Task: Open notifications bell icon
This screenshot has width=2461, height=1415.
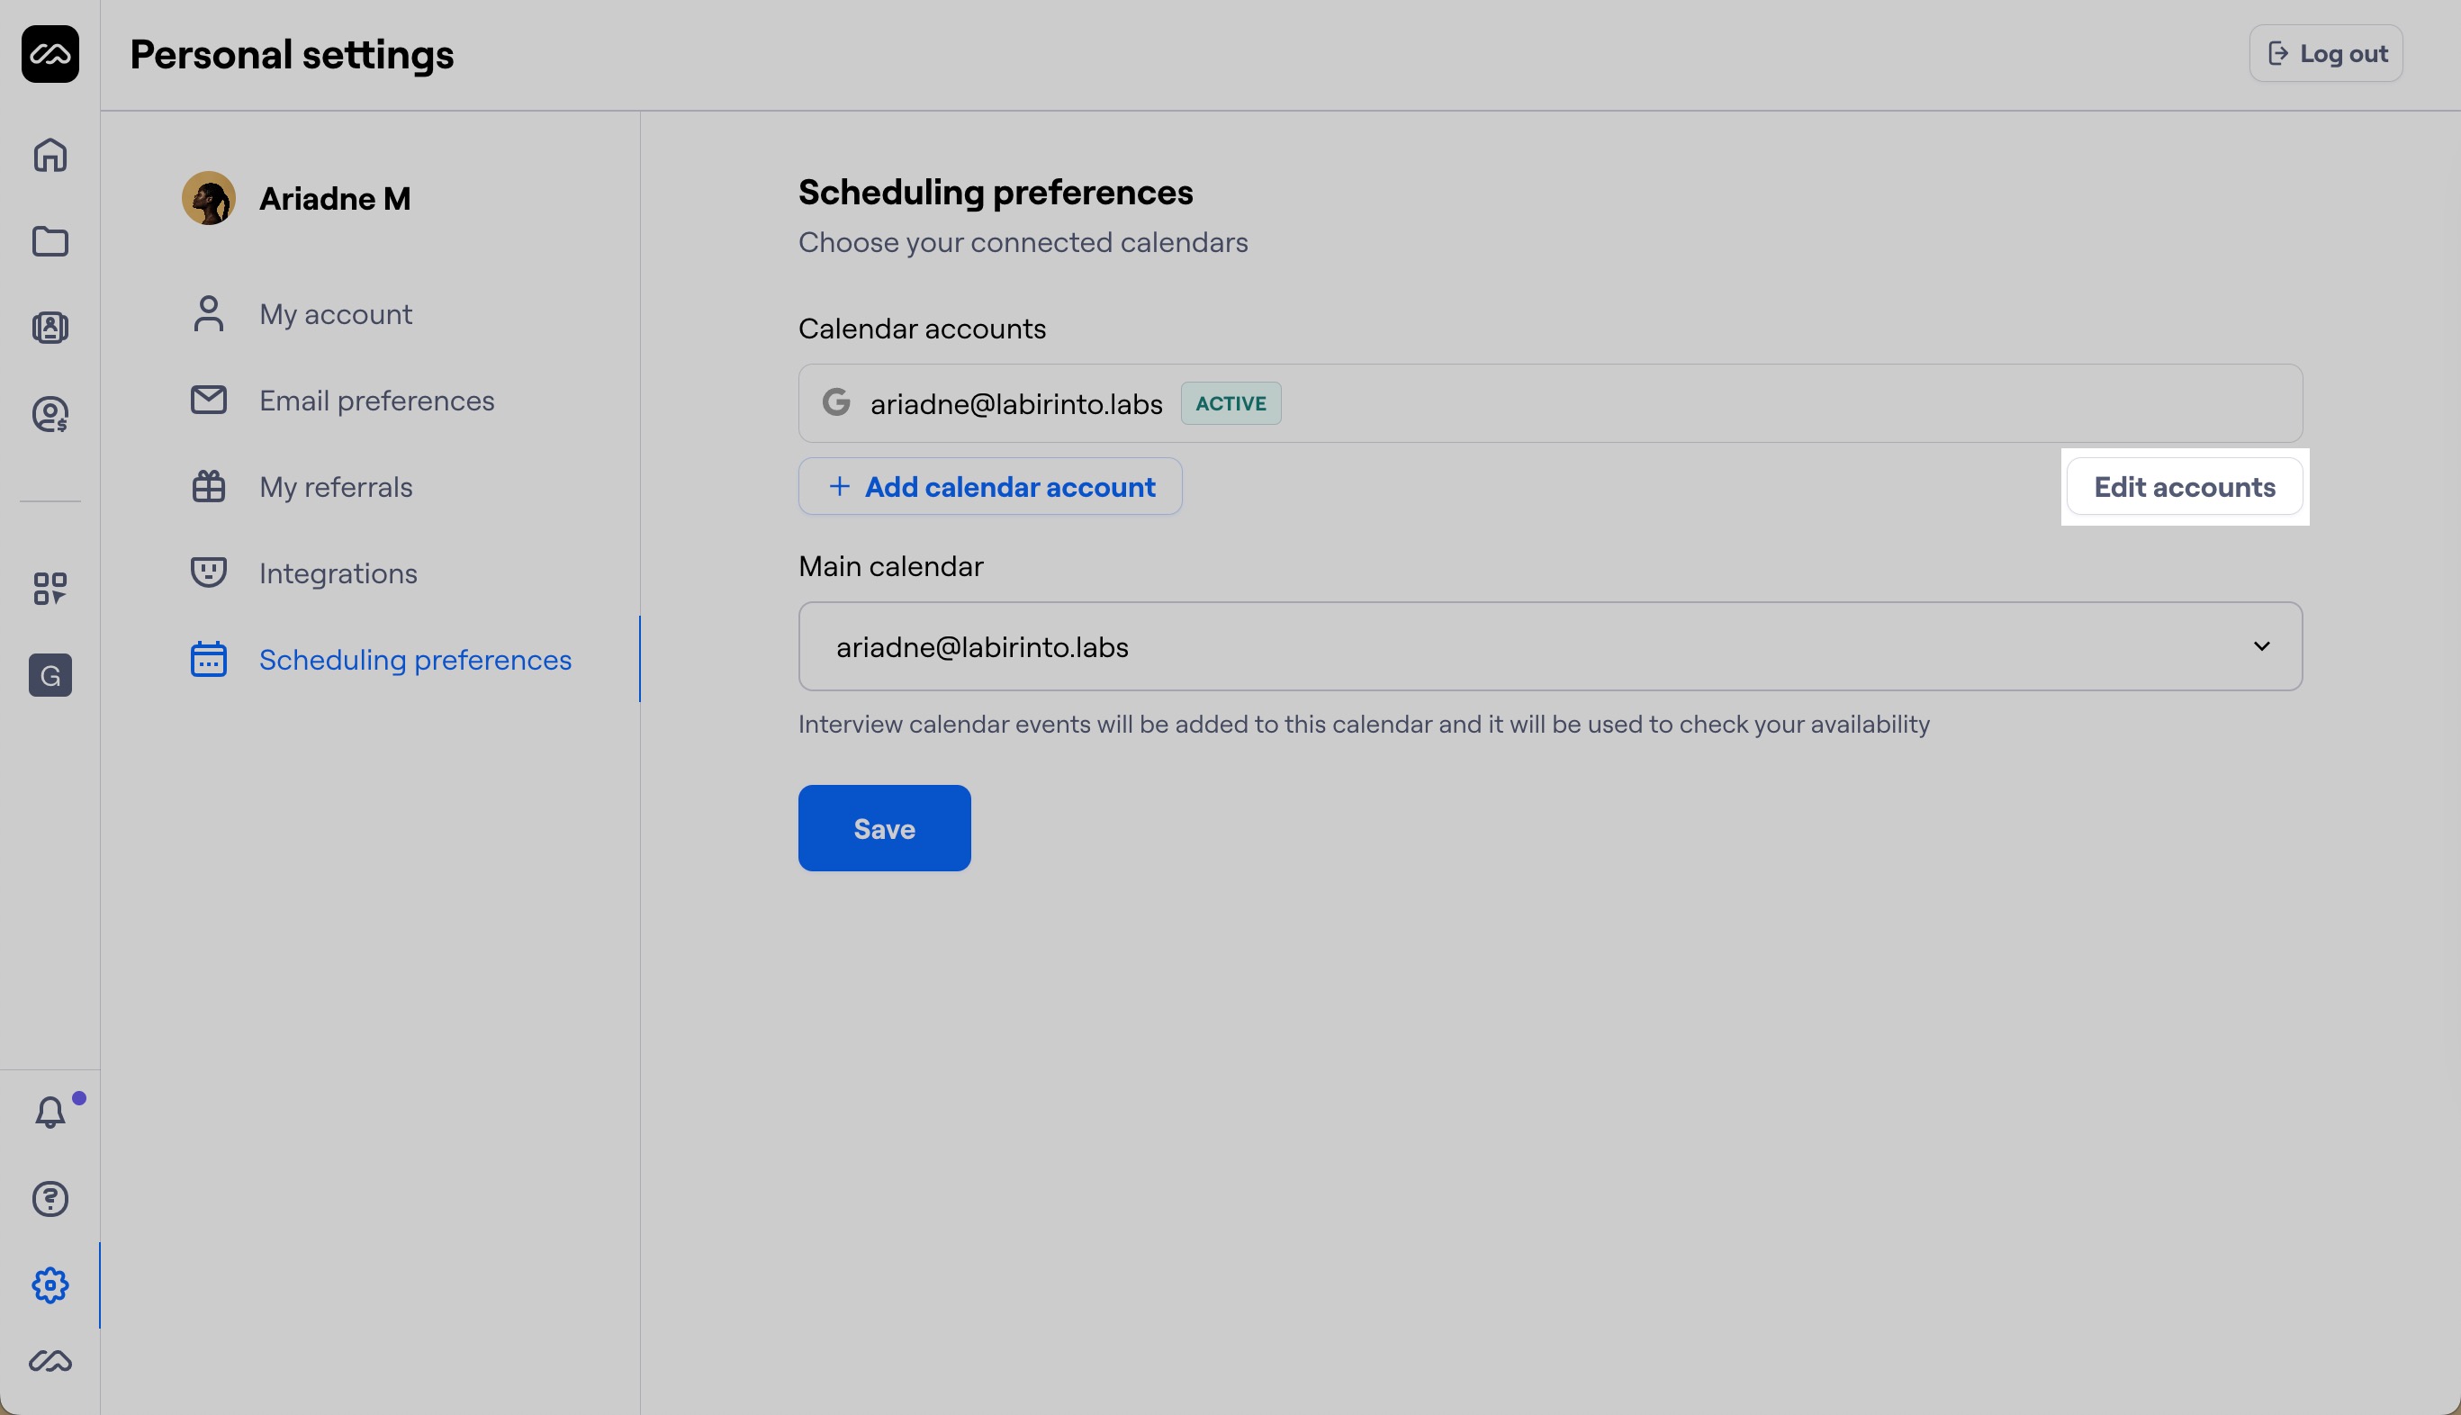Action: click(50, 1112)
